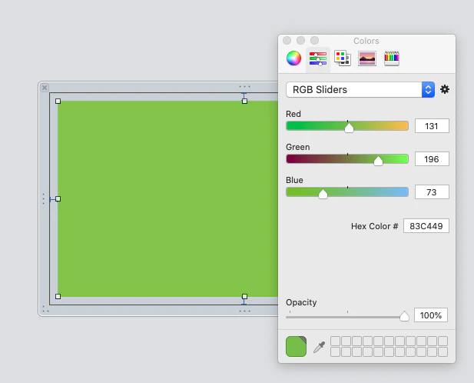Click the Hex Color field 83C449
474x383 pixels.
(426, 225)
